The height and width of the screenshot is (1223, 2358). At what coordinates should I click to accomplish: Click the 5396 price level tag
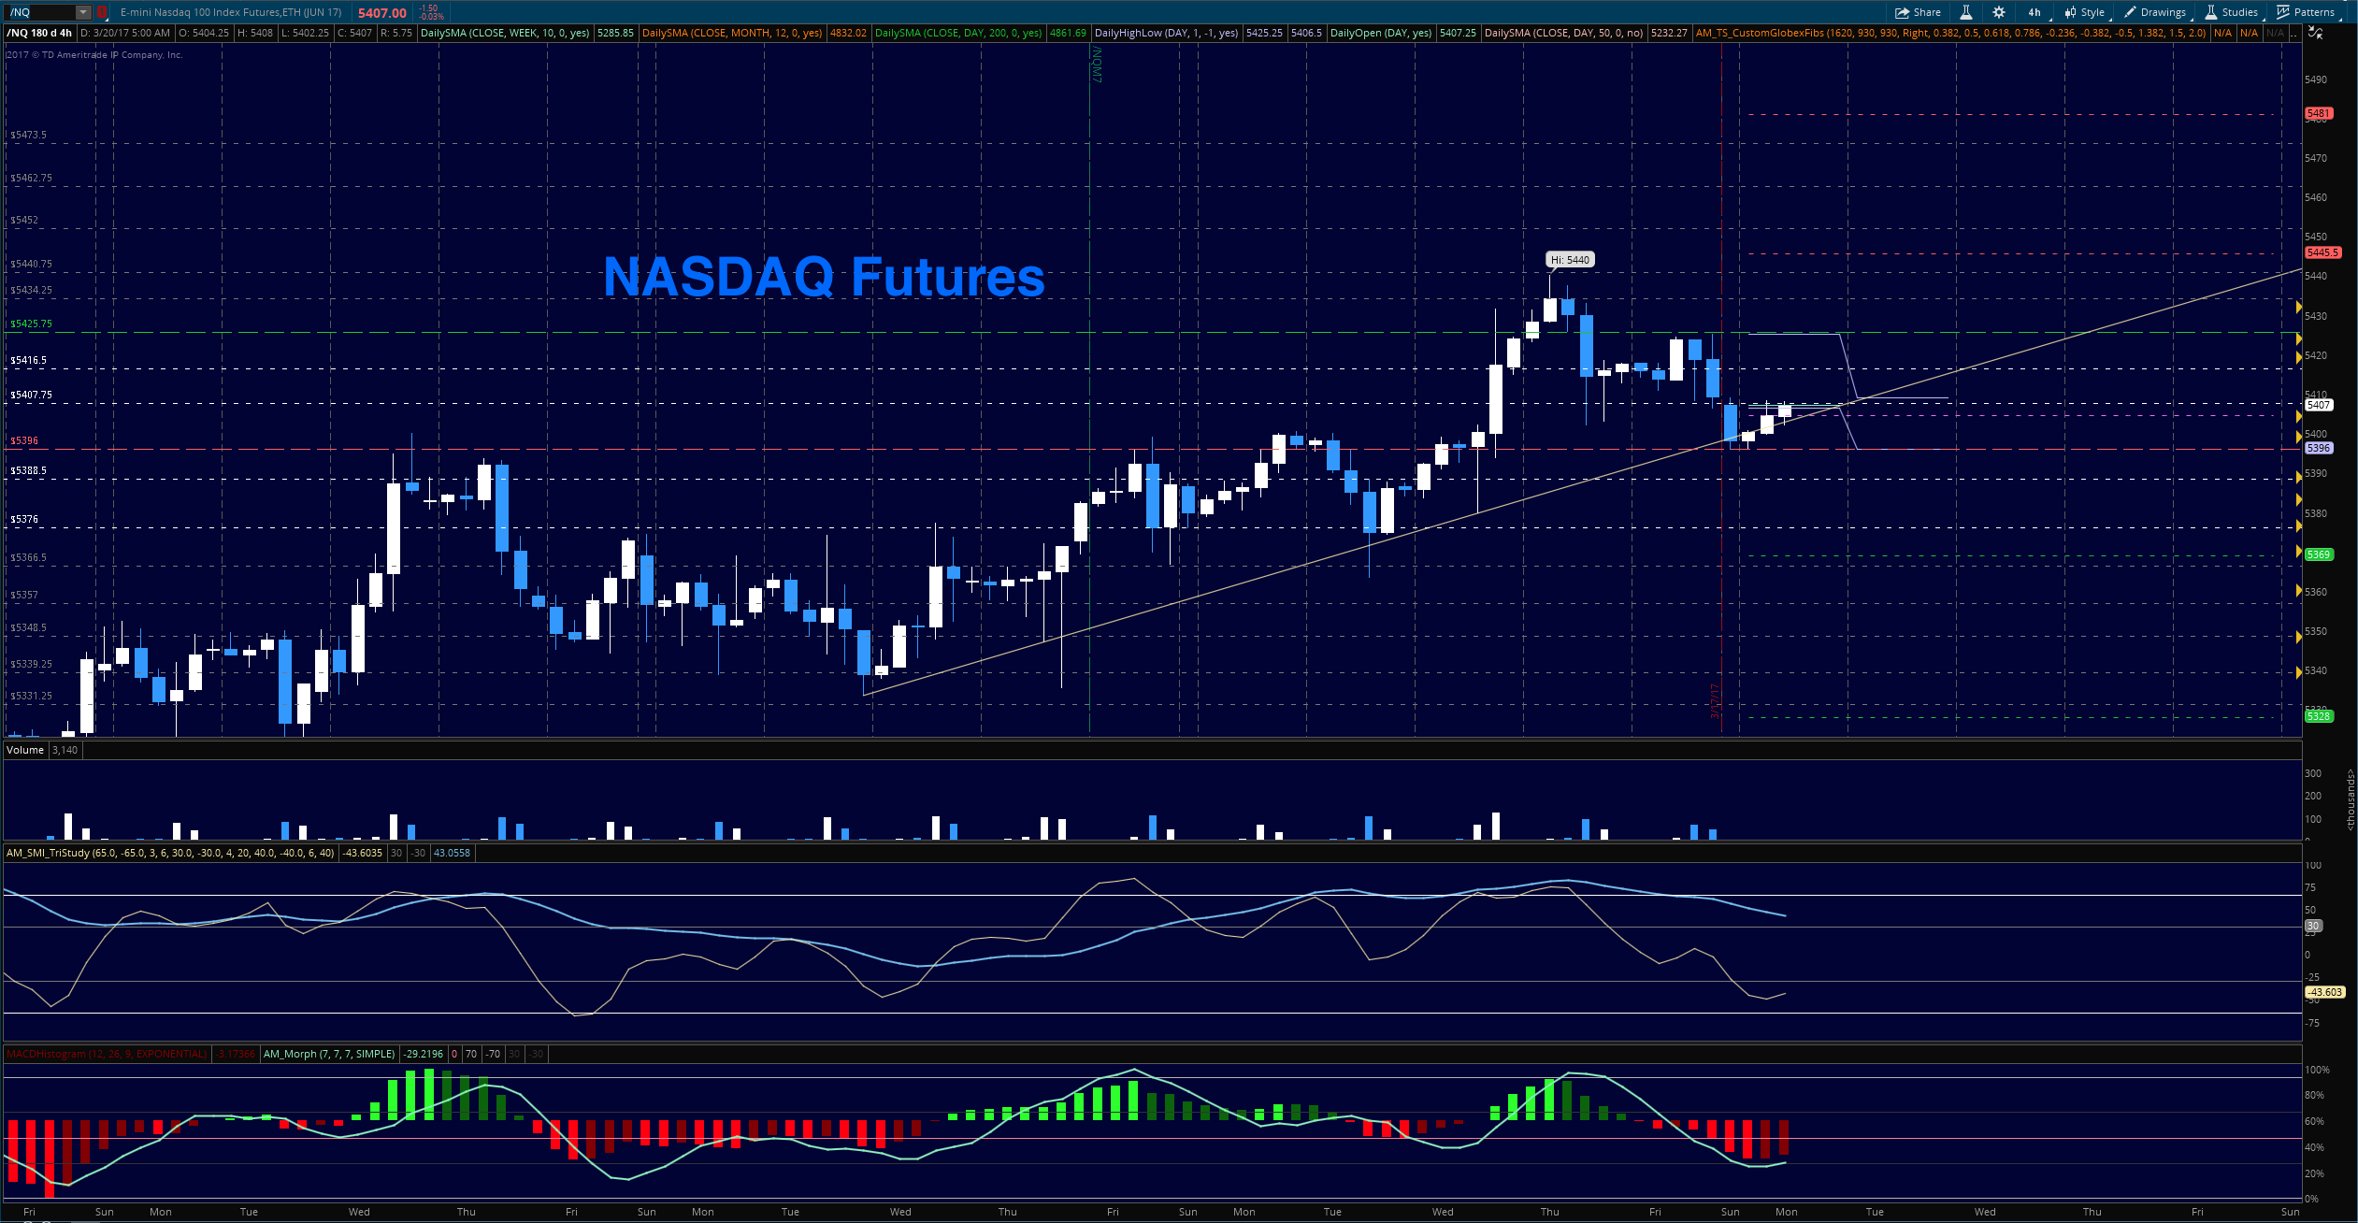coord(2319,448)
